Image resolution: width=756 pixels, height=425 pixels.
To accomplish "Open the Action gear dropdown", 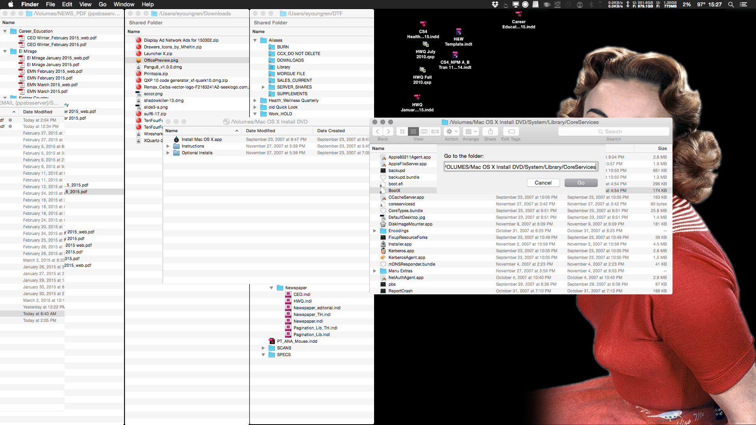I will click(451, 131).
